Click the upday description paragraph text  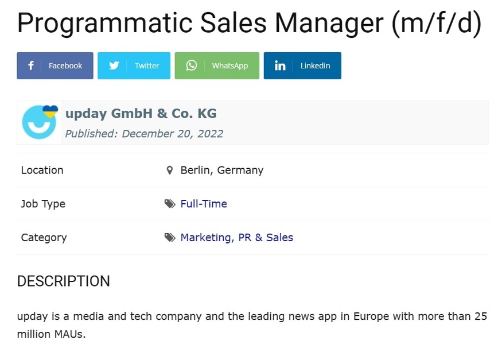click(x=252, y=325)
